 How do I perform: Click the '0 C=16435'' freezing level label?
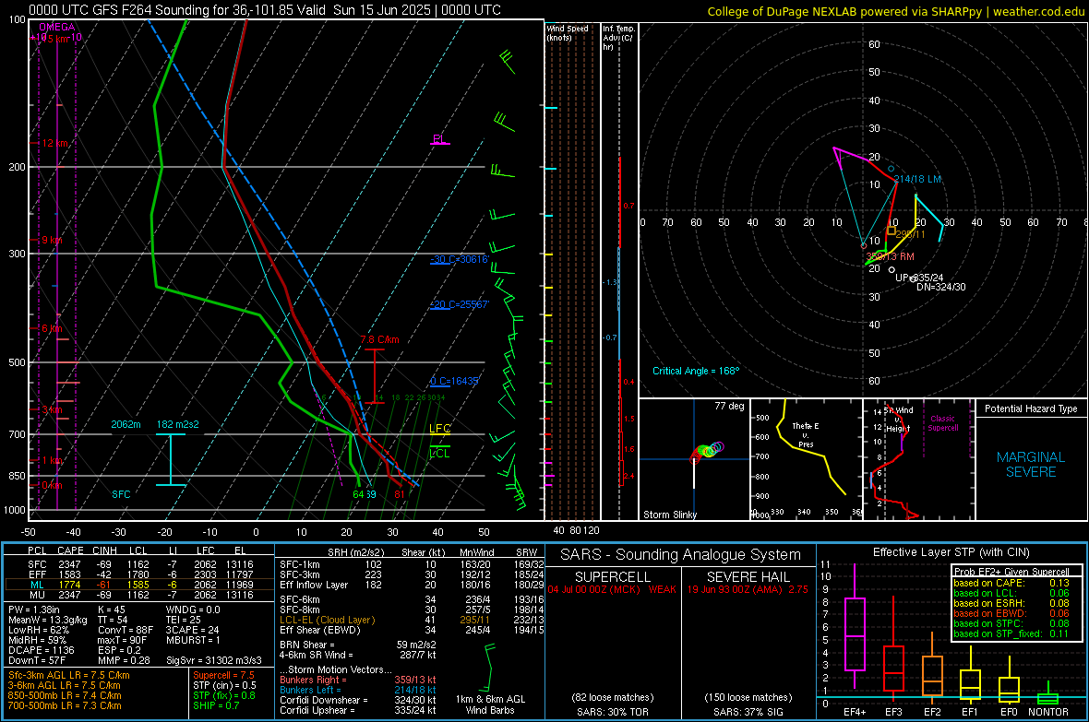point(454,381)
